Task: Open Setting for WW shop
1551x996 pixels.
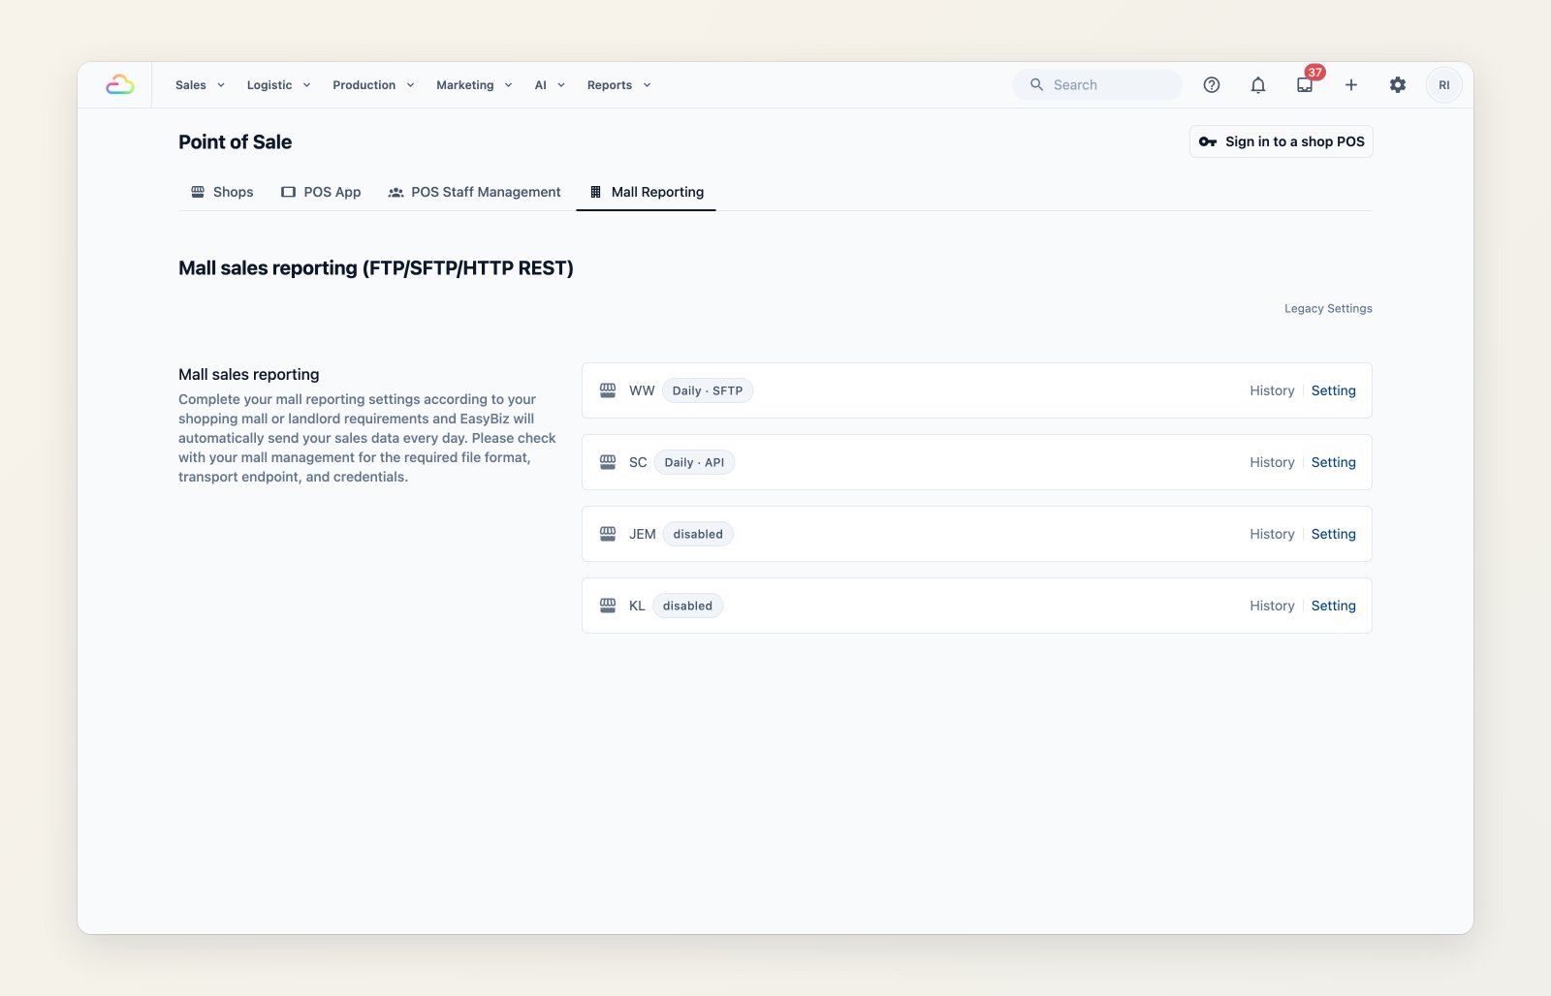Action: coord(1334,390)
